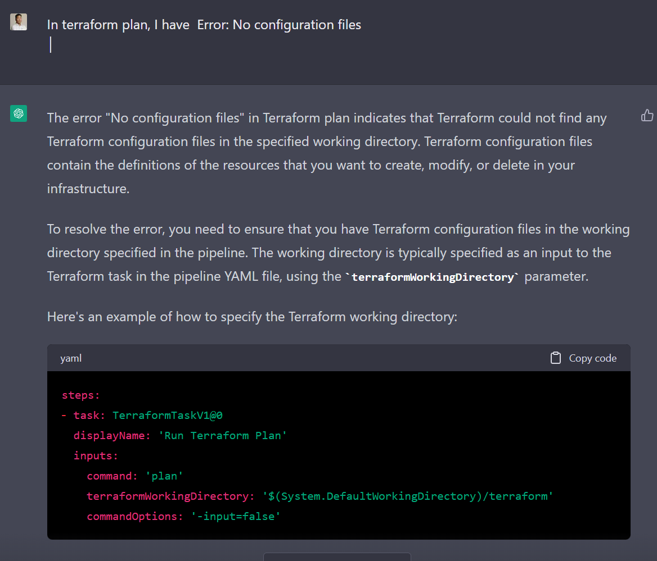Image resolution: width=657 pixels, height=561 pixels.
Task: Click the $(System.DefaultWorkingDirectory)/terraform path value
Action: coord(408,496)
